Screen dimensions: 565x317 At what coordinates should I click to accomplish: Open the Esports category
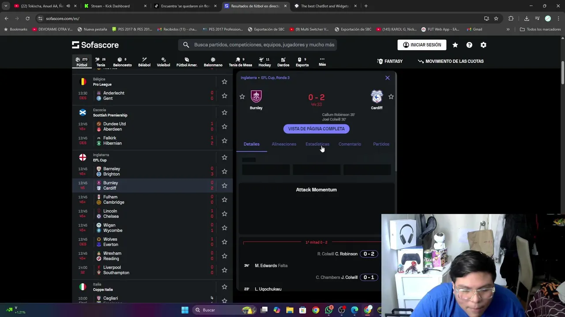pos(302,62)
